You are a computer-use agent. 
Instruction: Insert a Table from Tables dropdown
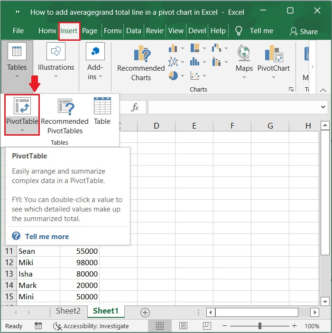pos(102,111)
